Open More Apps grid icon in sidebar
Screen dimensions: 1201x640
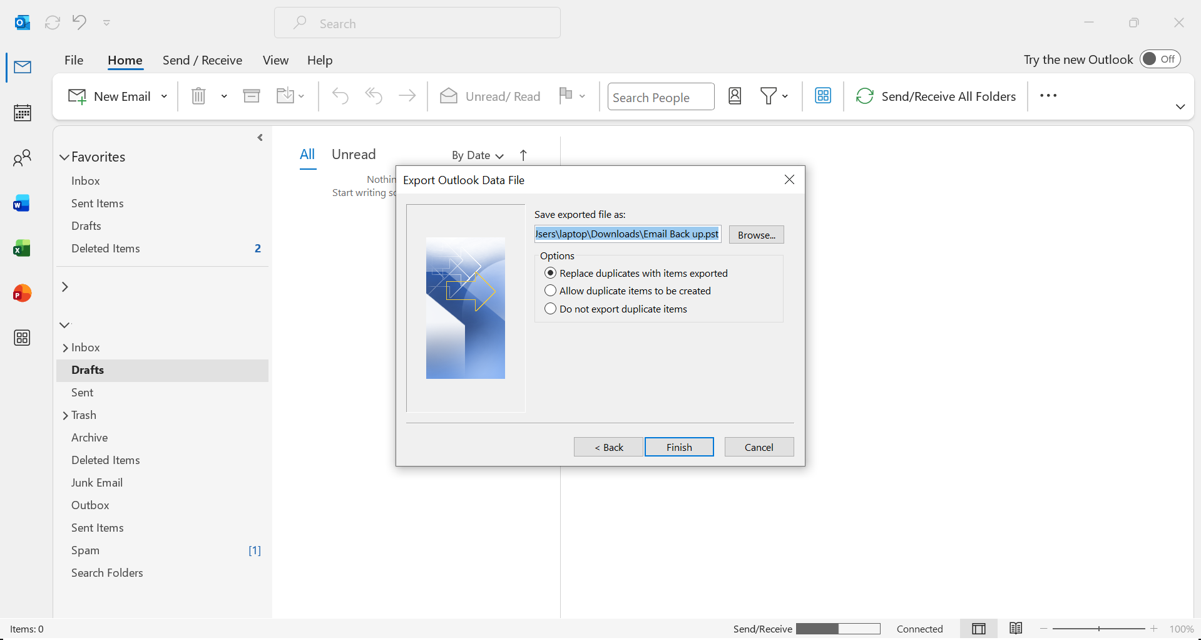click(x=22, y=338)
